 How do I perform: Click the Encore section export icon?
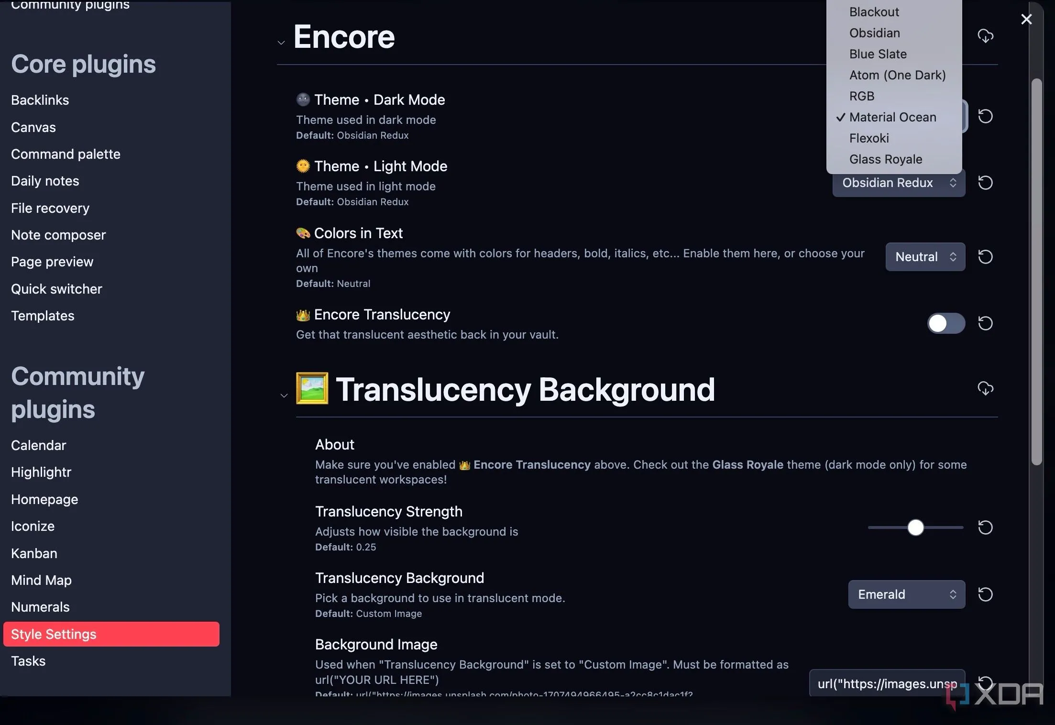point(985,36)
